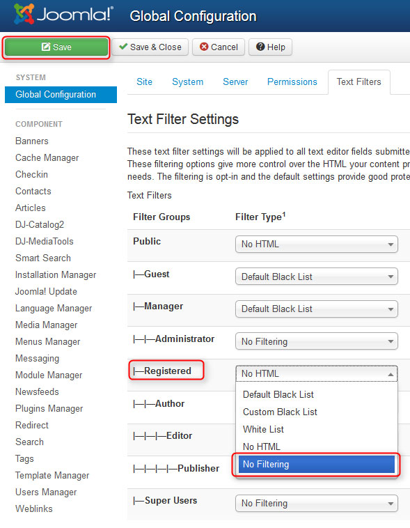Open DJ-MediaTools settings
Image resolution: width=410 pixels, height=528 pixels.
(45, 242)
